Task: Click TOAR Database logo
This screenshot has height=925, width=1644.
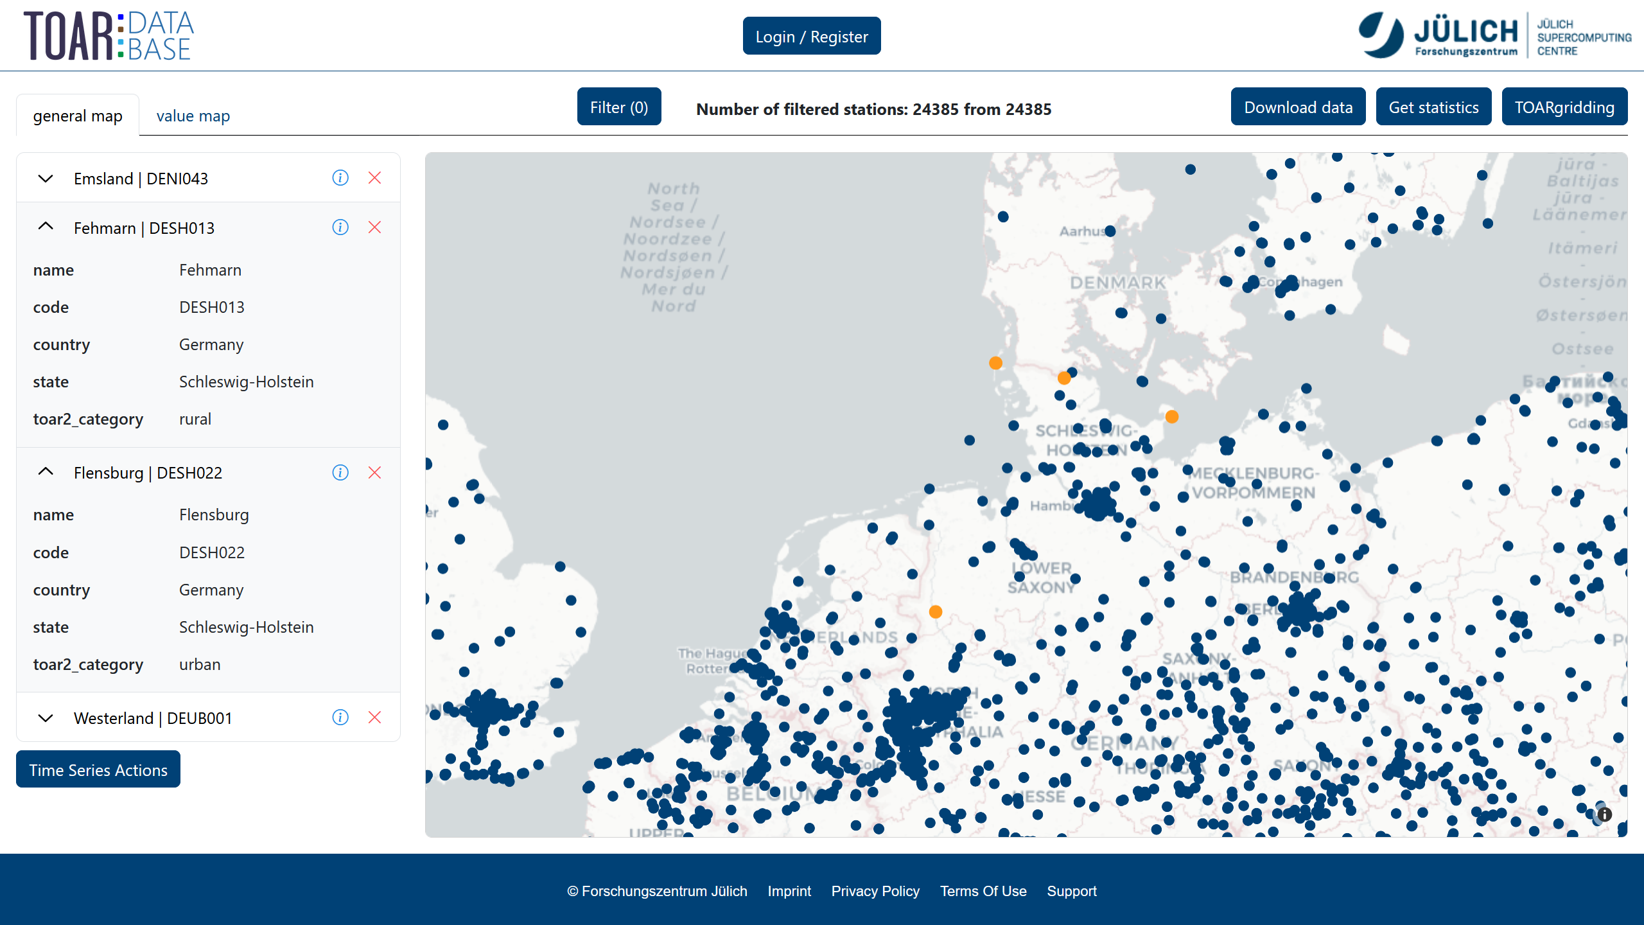Action: [109, 36]
